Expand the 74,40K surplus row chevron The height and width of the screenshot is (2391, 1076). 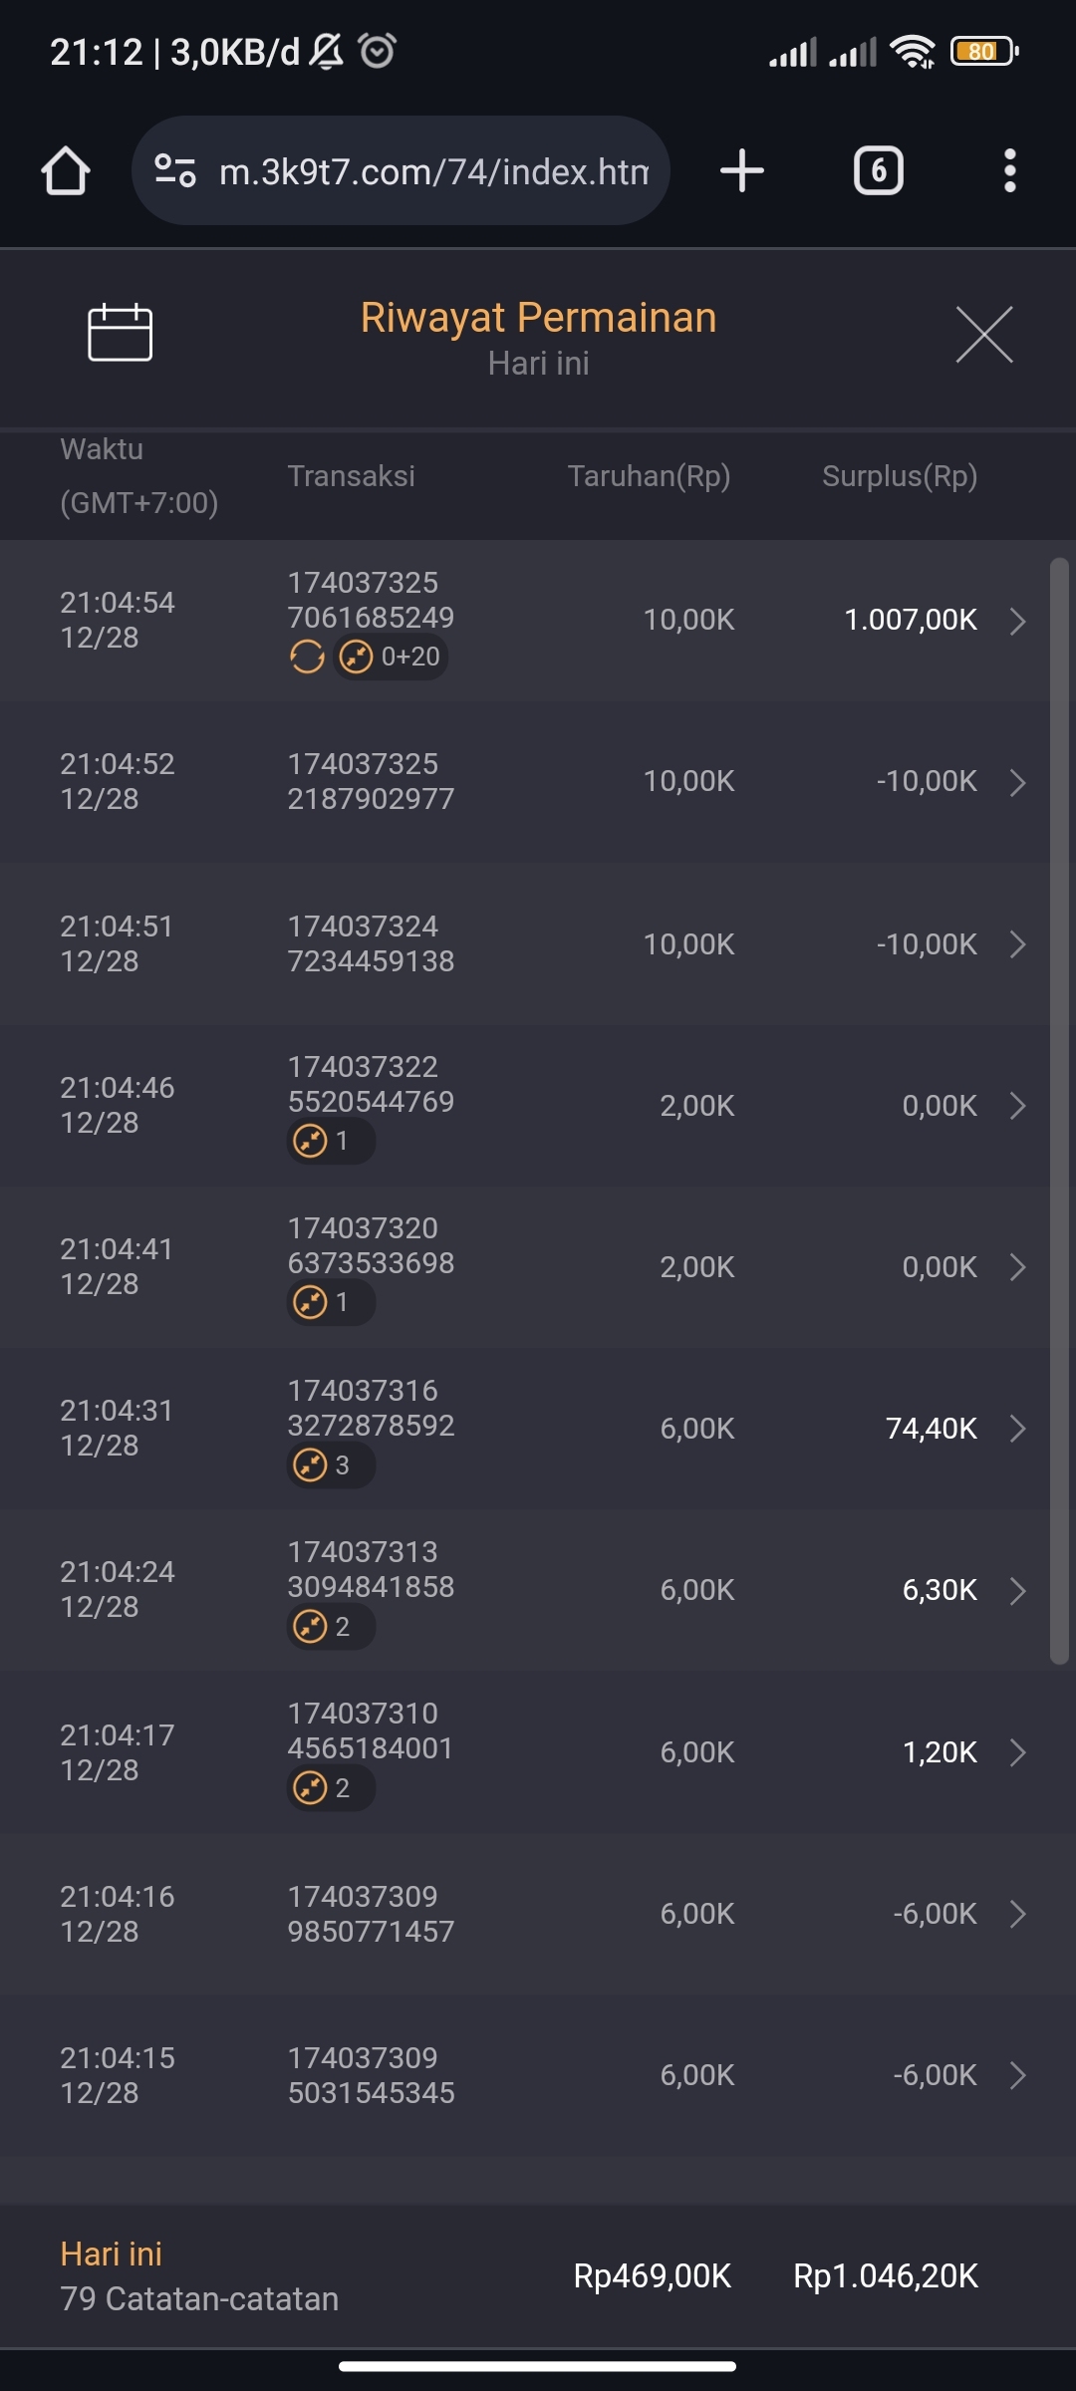(1017, 1429)
